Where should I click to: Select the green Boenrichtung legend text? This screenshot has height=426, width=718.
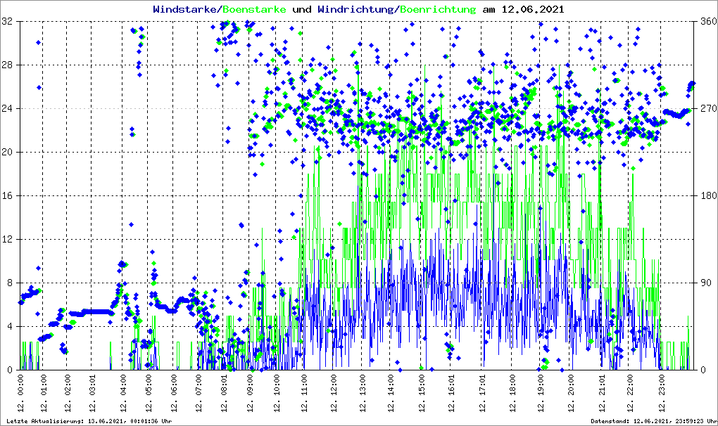point(438,10)
